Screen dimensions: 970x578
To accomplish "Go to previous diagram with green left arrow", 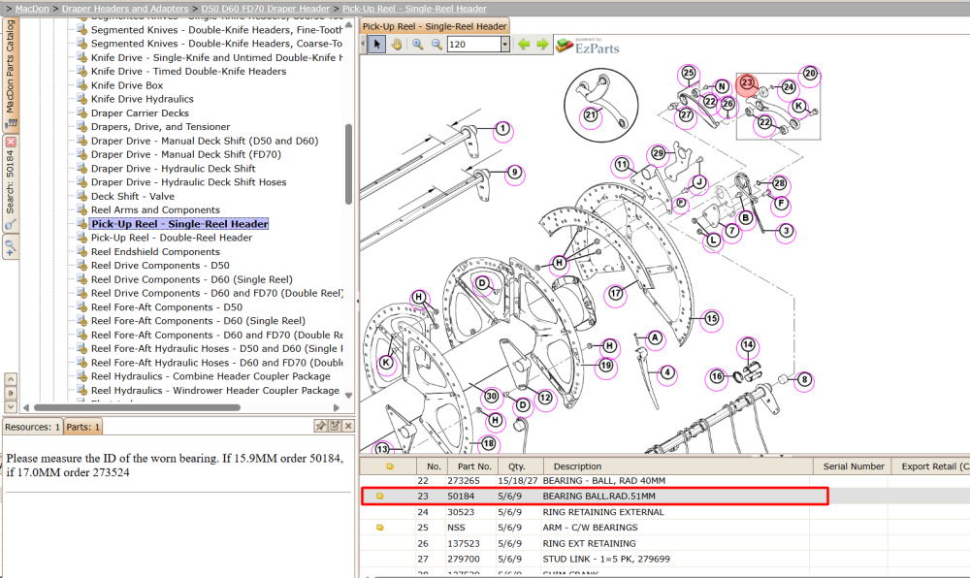I will coord(524,45).
